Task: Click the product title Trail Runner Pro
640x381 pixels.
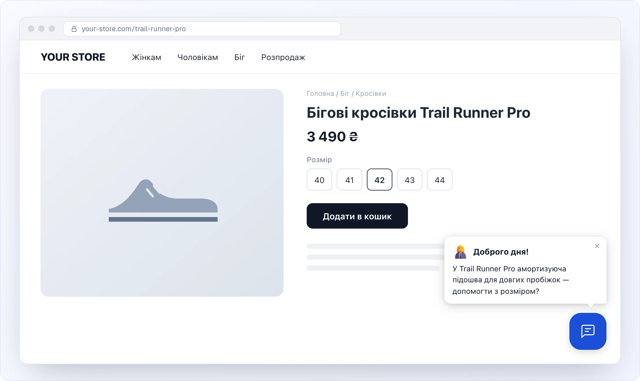Action: pos(418,113)
